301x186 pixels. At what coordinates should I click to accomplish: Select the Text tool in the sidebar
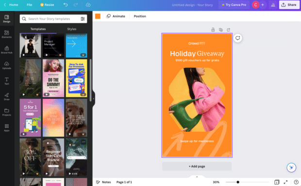[7, 81]
